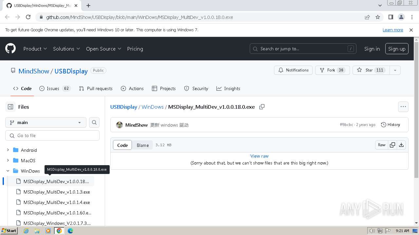Viewport: 419px width, 235px height.
Task: Expand the Android folder
Action: [8, 150]
